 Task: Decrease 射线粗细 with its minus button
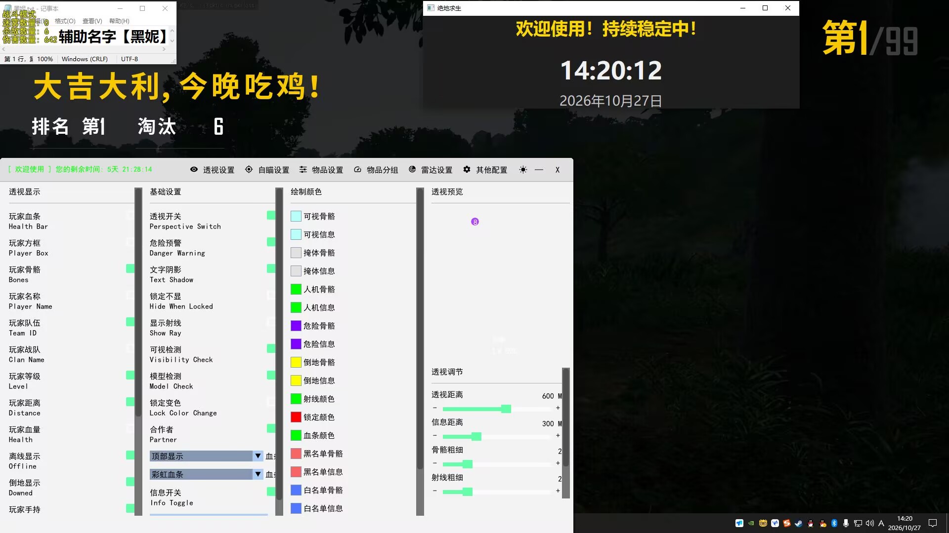435,491
